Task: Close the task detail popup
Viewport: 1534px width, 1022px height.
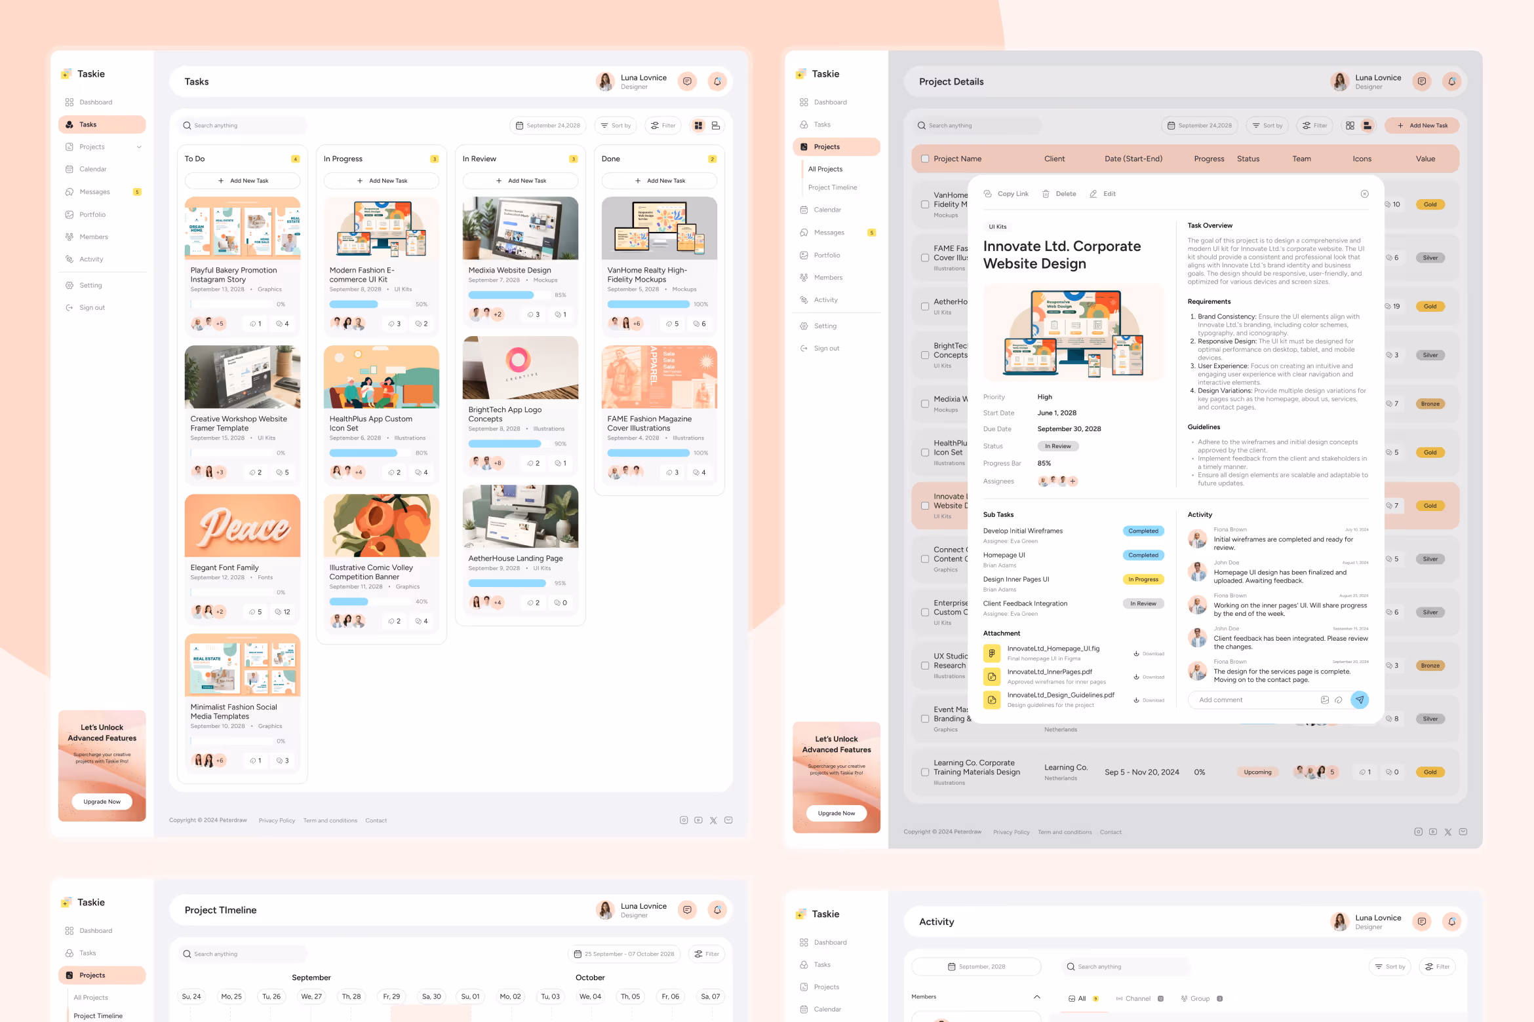Action: [1364, 194]
